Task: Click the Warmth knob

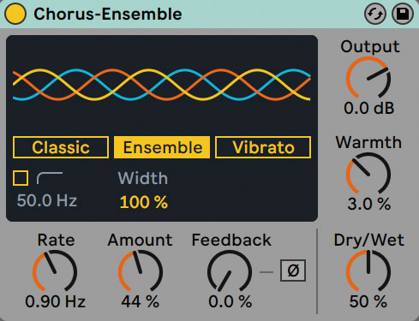Action: (x=368, y=174)
